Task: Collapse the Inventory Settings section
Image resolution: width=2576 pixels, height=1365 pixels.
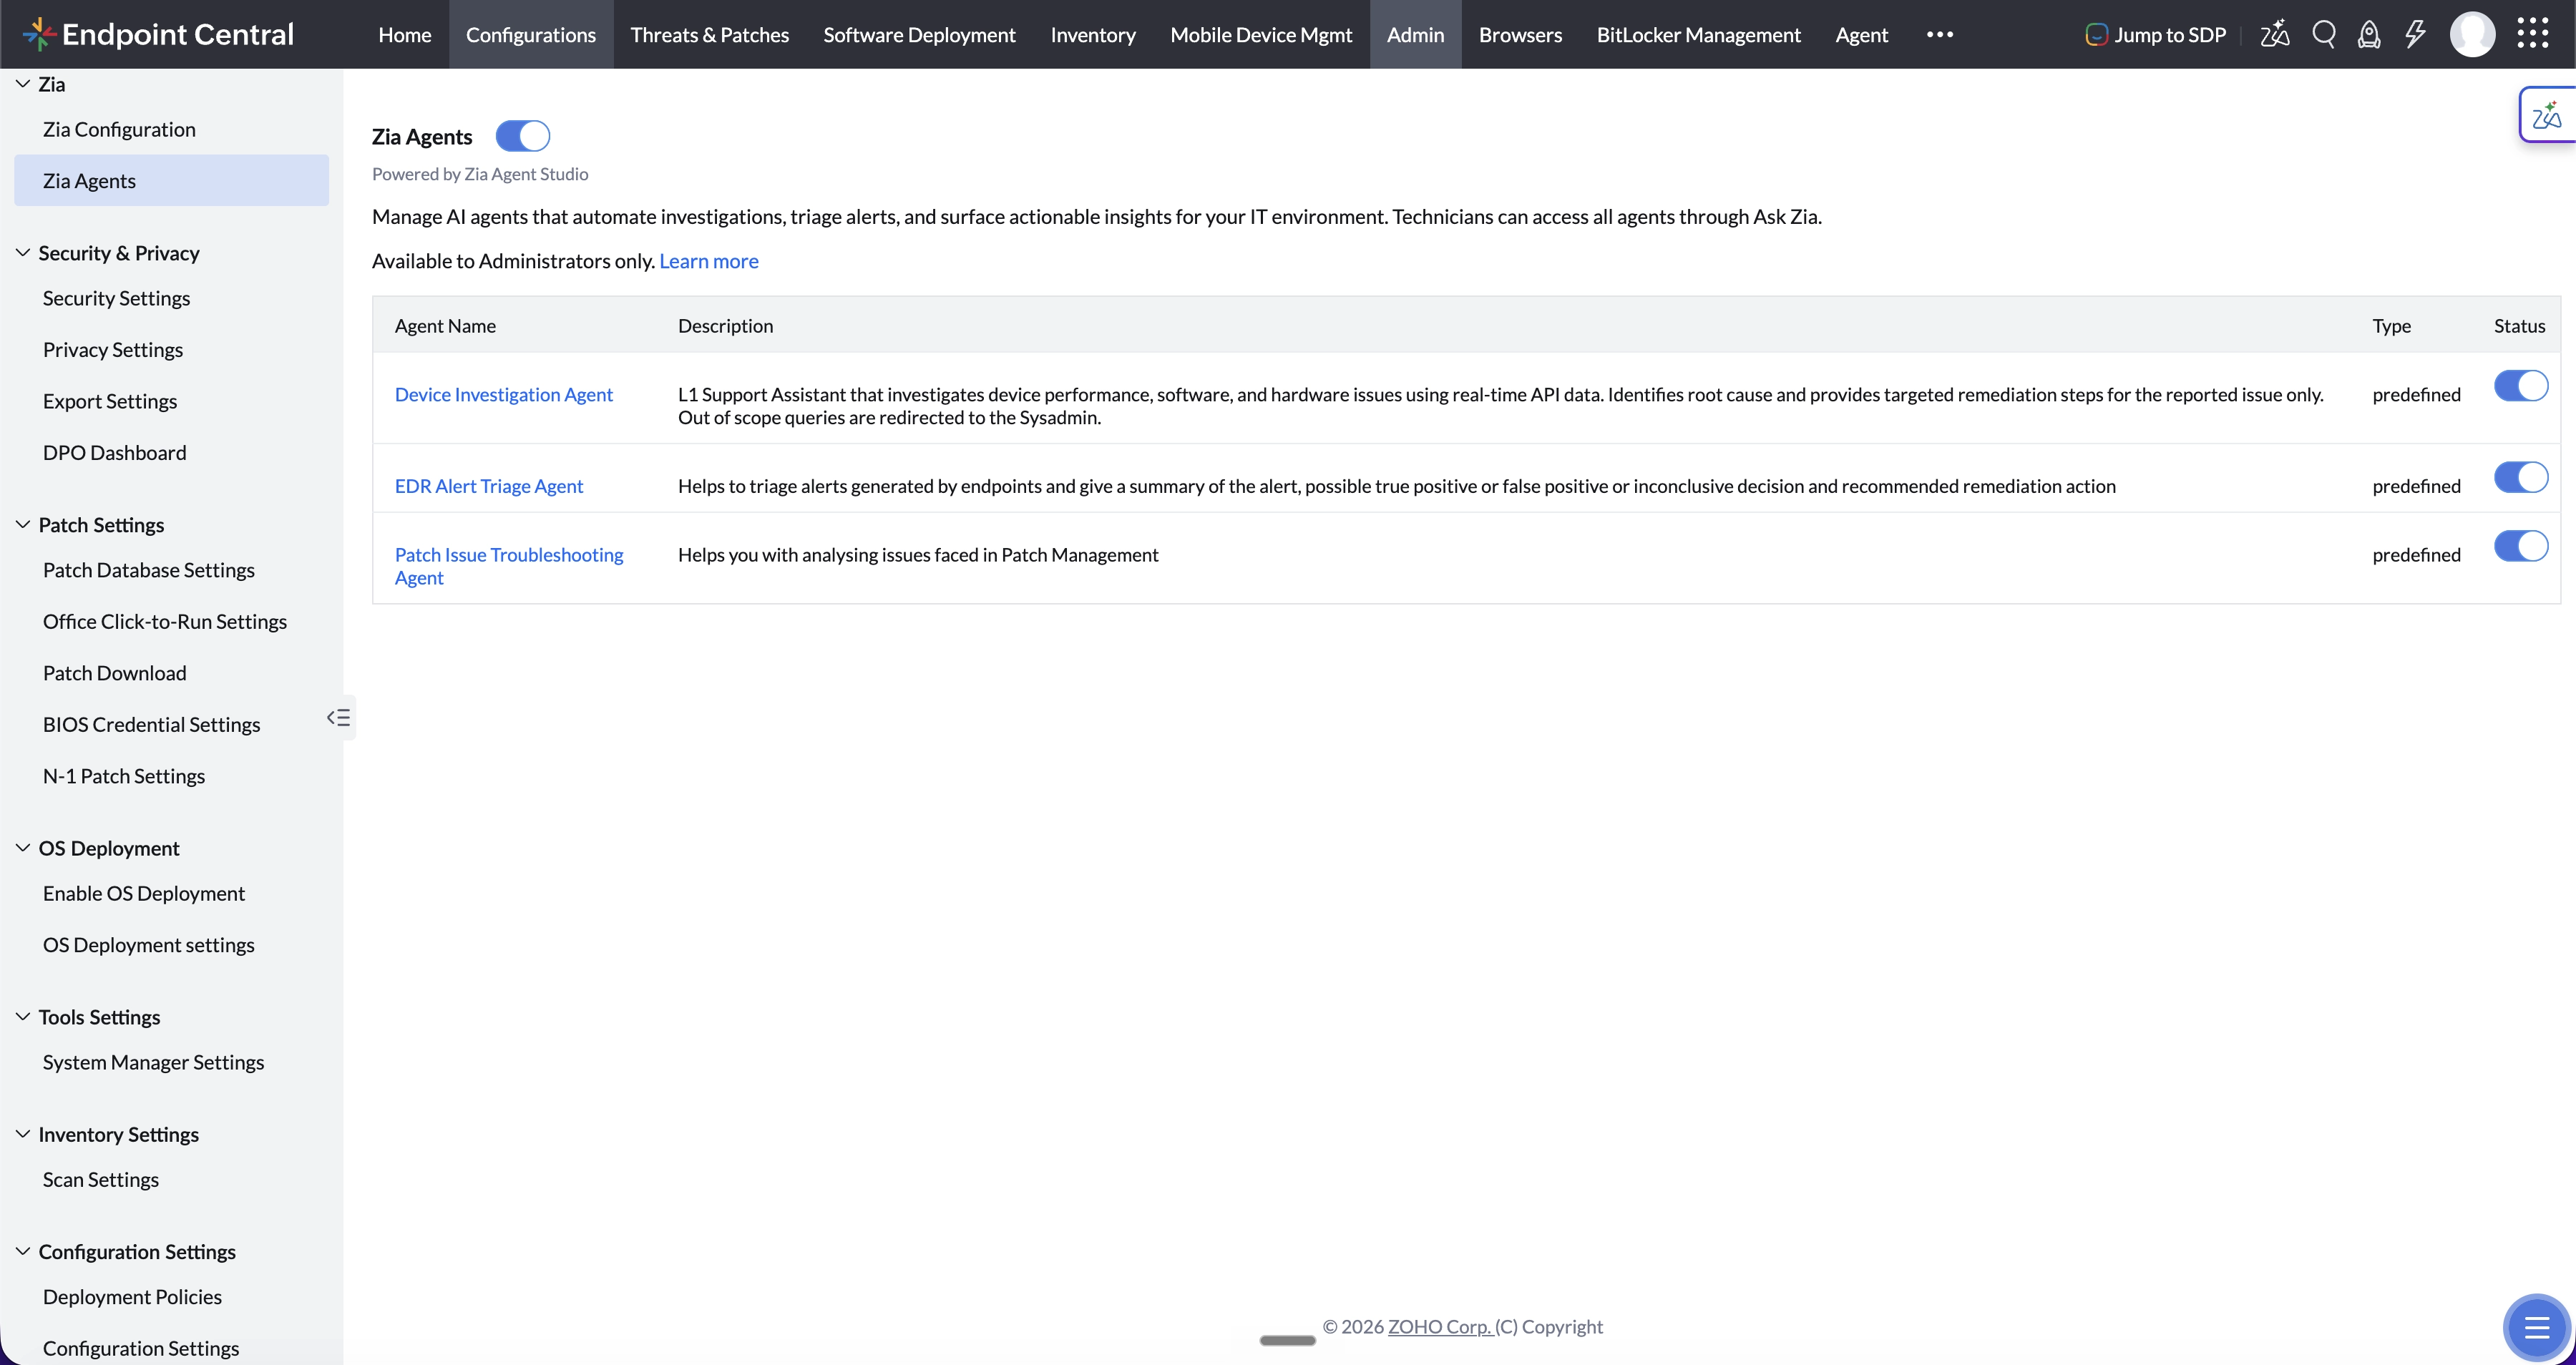Action: 23,1134
